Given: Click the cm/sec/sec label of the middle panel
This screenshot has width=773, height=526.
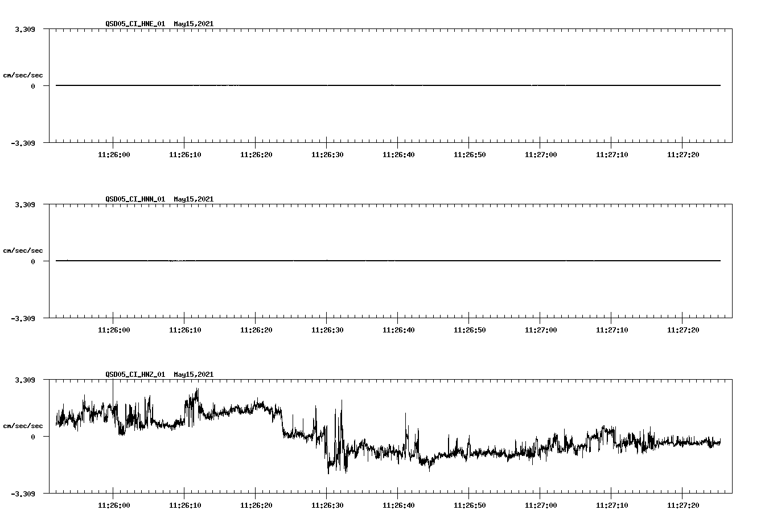Looking at the screenshot, I should point(23,250).
